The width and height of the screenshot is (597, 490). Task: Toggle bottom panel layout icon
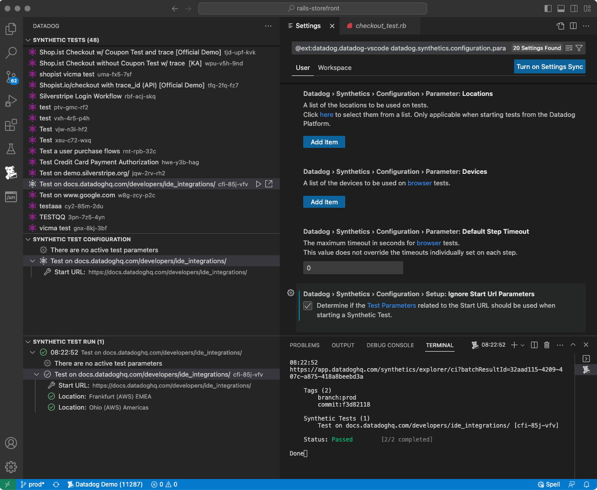[x=561, y=8]
